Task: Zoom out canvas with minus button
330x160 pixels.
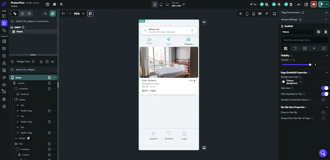Action: tap(70, 14)
